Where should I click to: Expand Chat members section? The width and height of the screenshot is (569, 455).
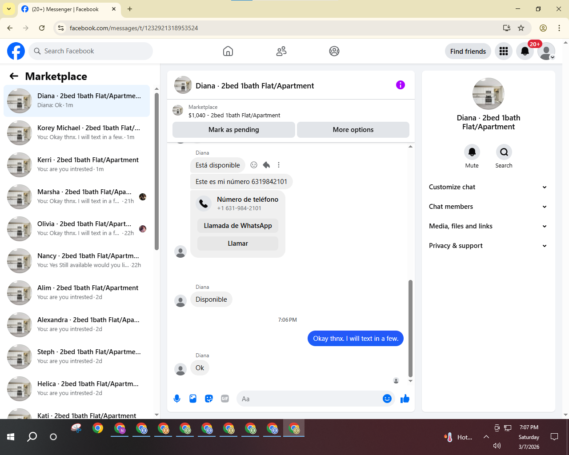coord(489,207)
